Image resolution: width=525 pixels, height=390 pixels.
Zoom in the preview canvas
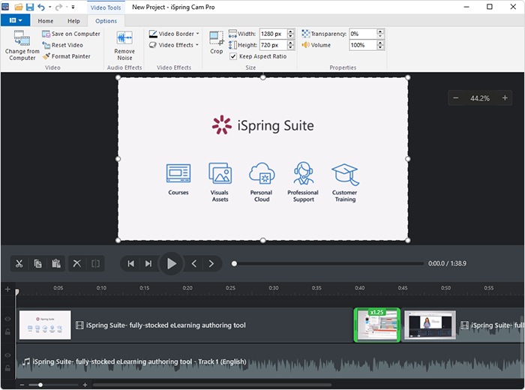(505, 98)
